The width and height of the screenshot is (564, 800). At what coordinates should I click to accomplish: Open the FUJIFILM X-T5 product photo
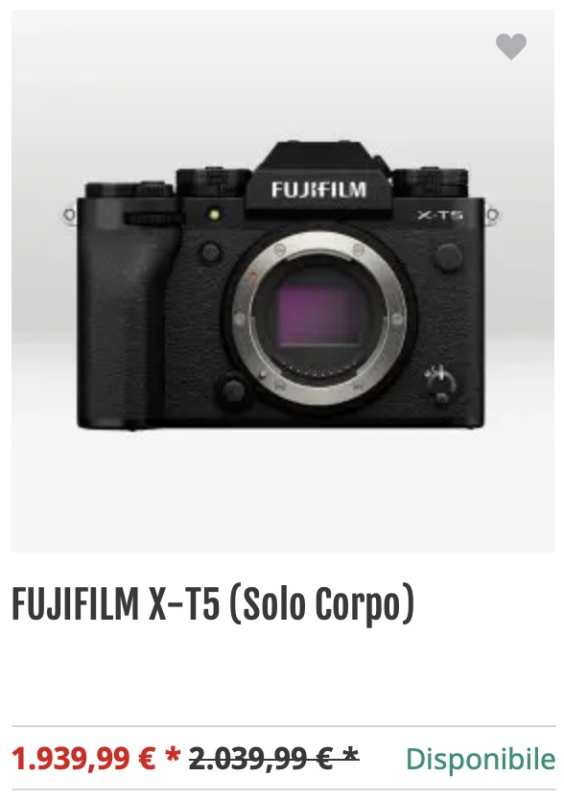click(x=283, y=281)
